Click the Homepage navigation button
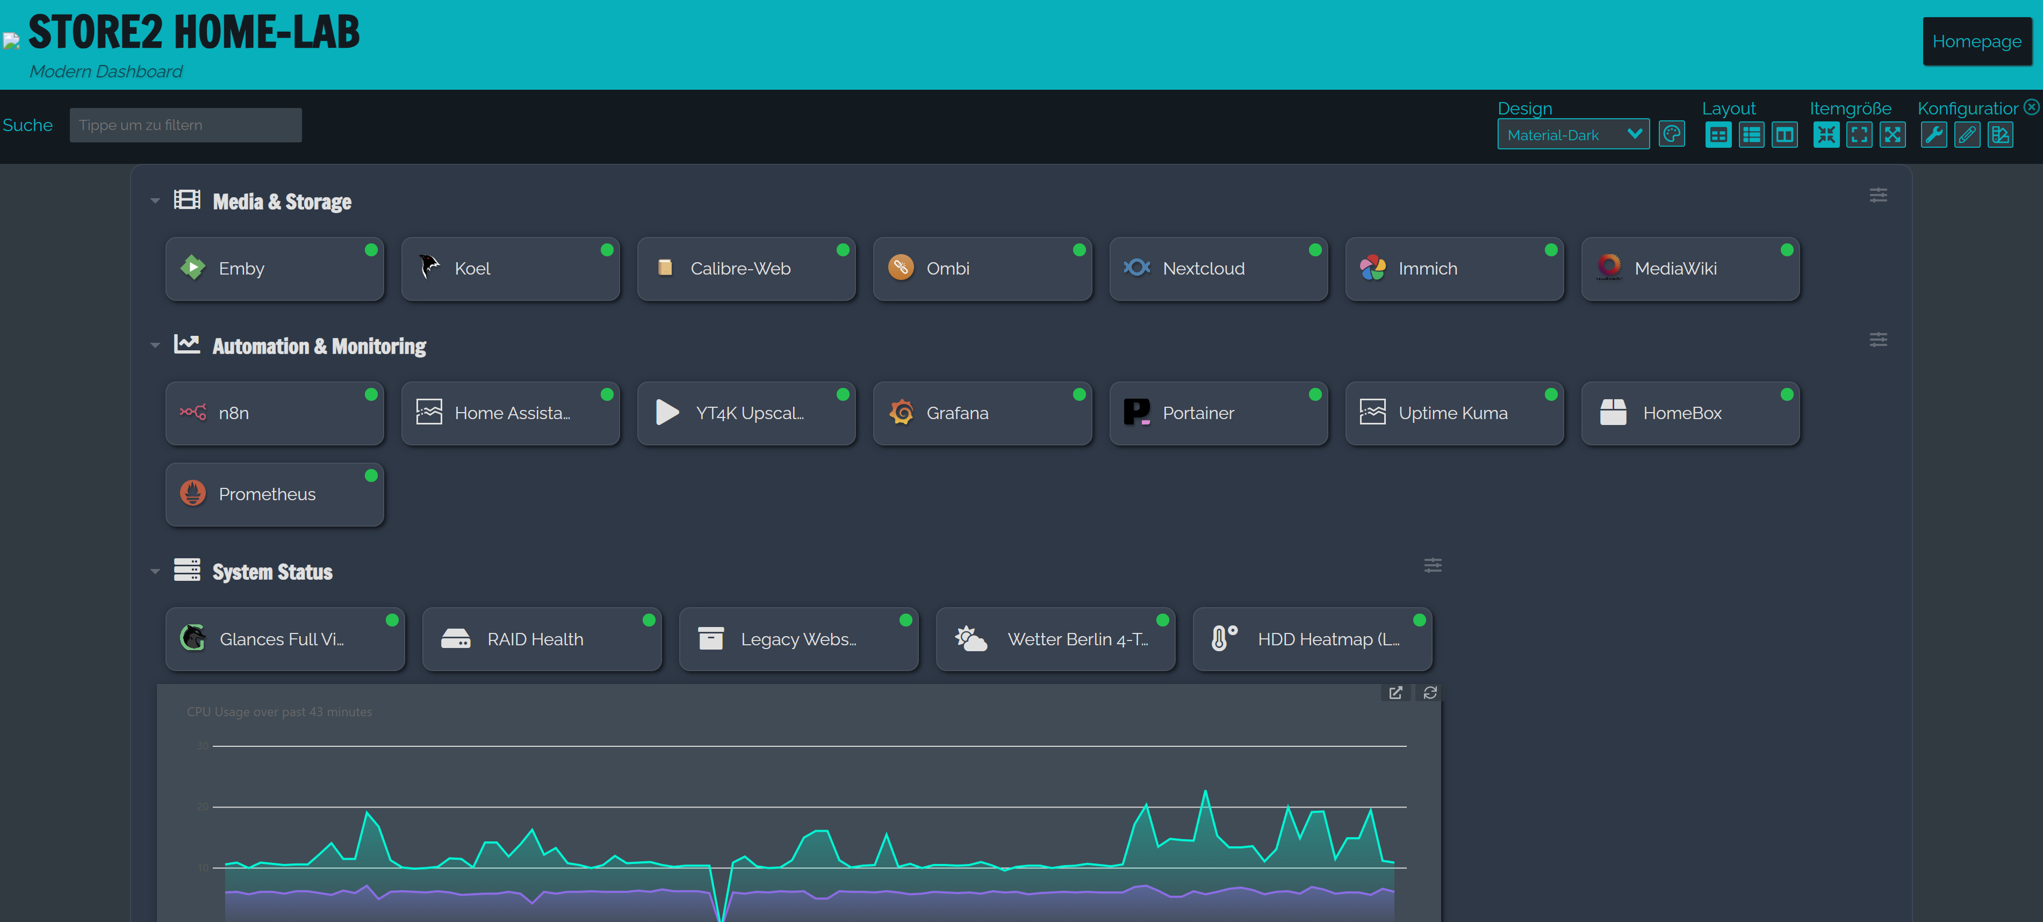This screenshot has height=922, width=2043. tap(1976, 41)
